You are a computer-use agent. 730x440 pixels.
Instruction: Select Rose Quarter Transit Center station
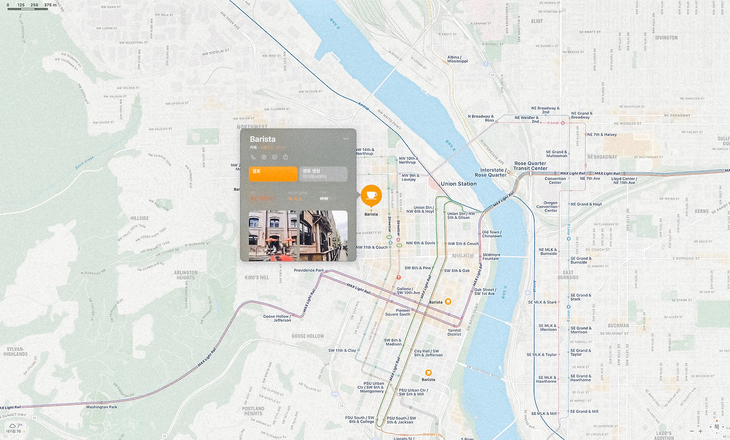point(531,166)
